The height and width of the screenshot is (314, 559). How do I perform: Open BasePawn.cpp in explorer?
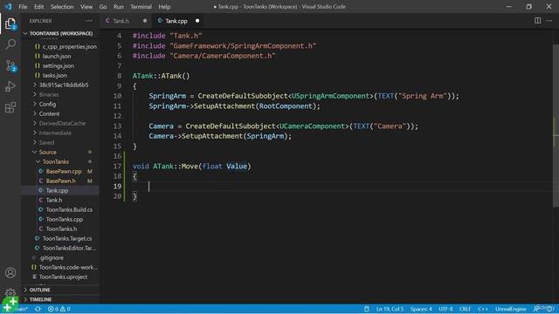pos(60,172)
